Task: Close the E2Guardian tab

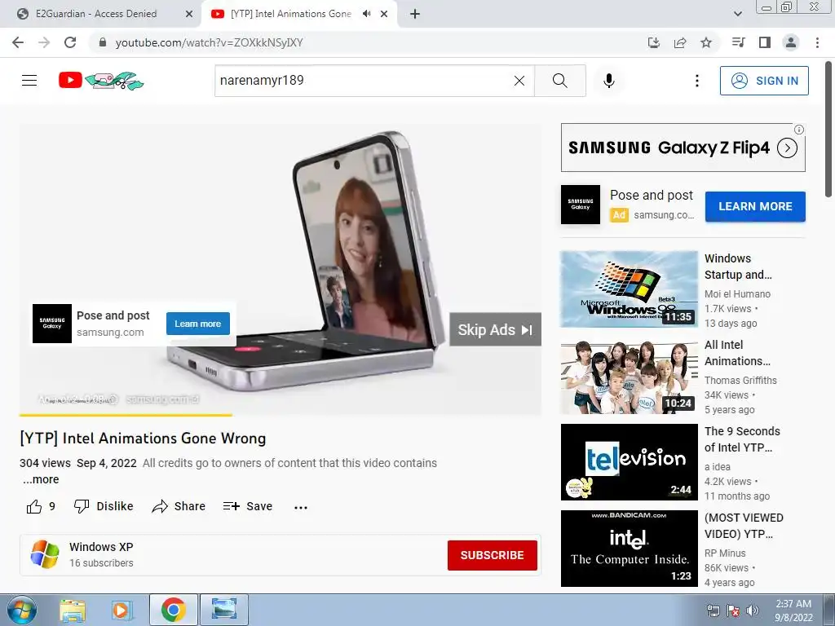Action: point(189,14)
